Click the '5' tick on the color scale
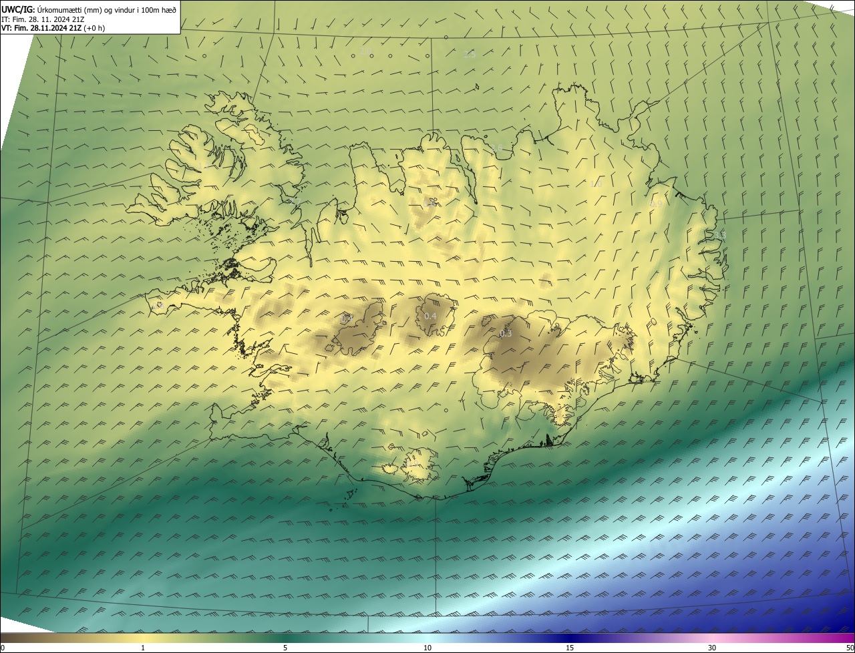This screenshot has width=855, height=653. pyautogui.click(x=285, y=648)
